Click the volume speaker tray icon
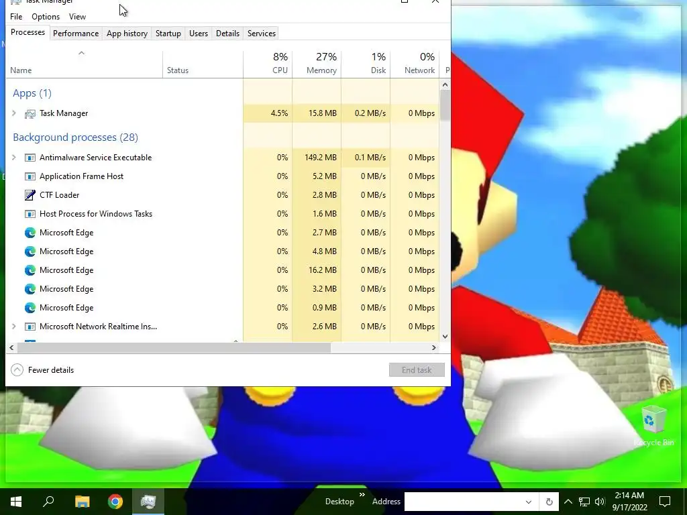This screenshot has width=687, height=515. [600, 502]
